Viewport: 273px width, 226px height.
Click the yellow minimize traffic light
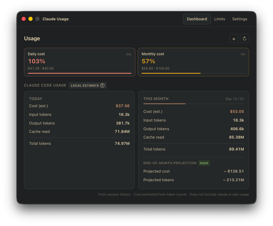[x=30, y=19]
